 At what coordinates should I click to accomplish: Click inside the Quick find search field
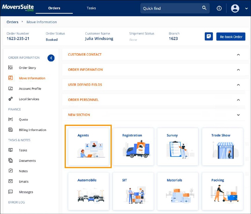coord(171,8)
